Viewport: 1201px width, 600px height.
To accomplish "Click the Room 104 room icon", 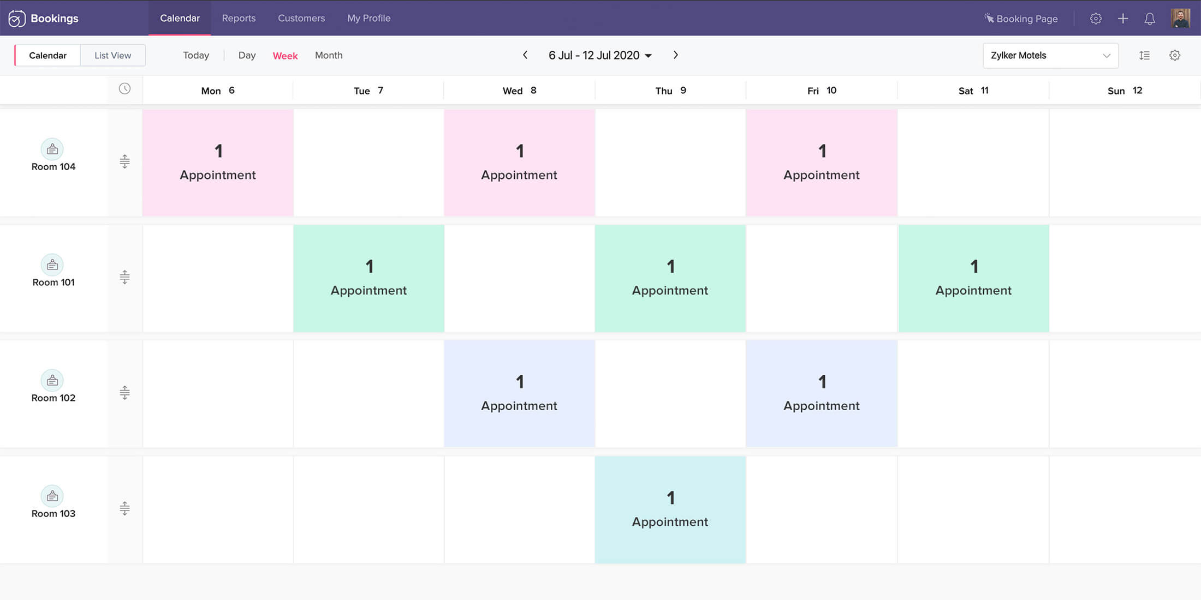I will click(52, 149).
